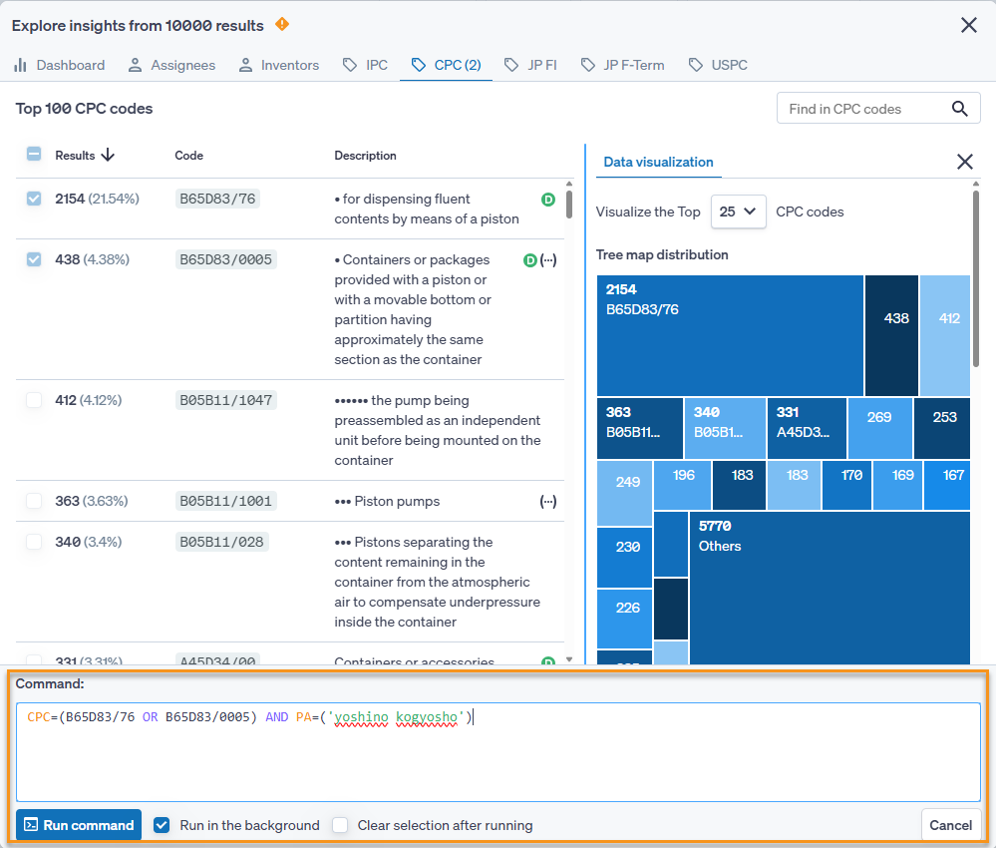Click the 226 treemap block
The image size is (996, 848).
(624, 619)
